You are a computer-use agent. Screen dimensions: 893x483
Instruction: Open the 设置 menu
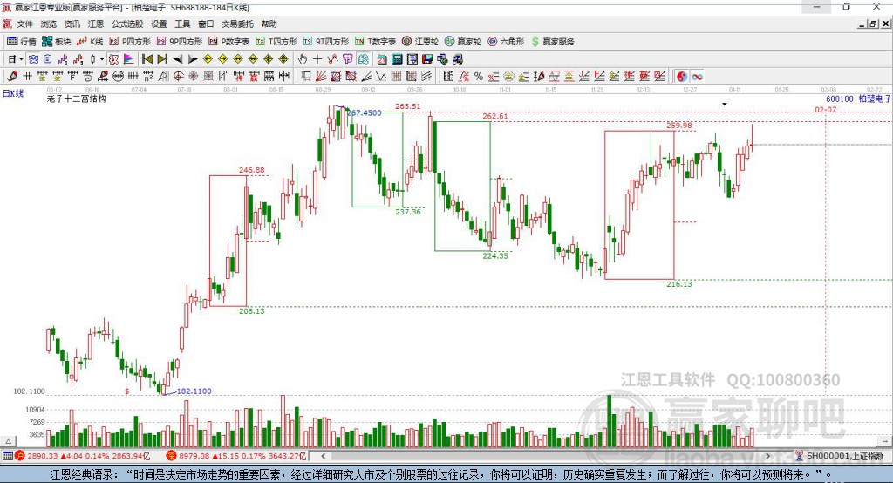coord(159,24)
